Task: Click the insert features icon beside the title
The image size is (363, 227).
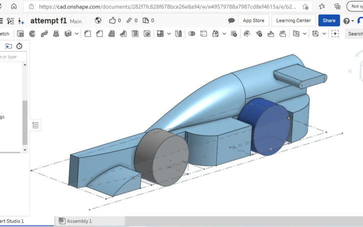Action: click(x=21, y=21)
